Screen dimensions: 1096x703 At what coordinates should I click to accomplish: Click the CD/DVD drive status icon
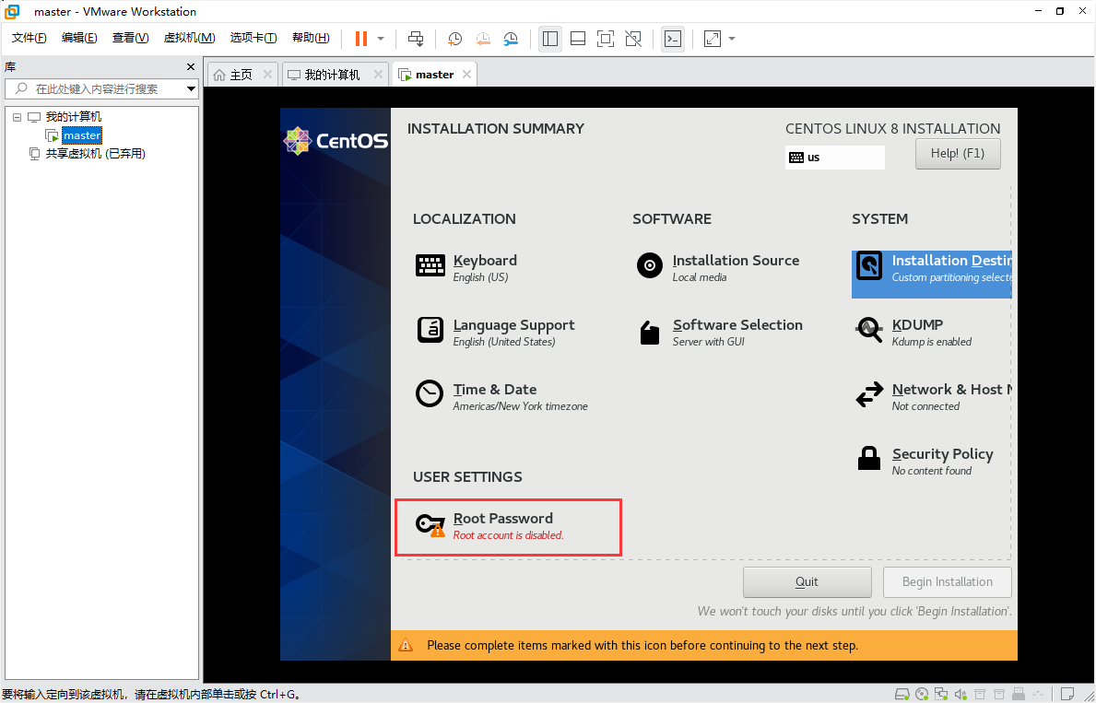click(921, 694)
